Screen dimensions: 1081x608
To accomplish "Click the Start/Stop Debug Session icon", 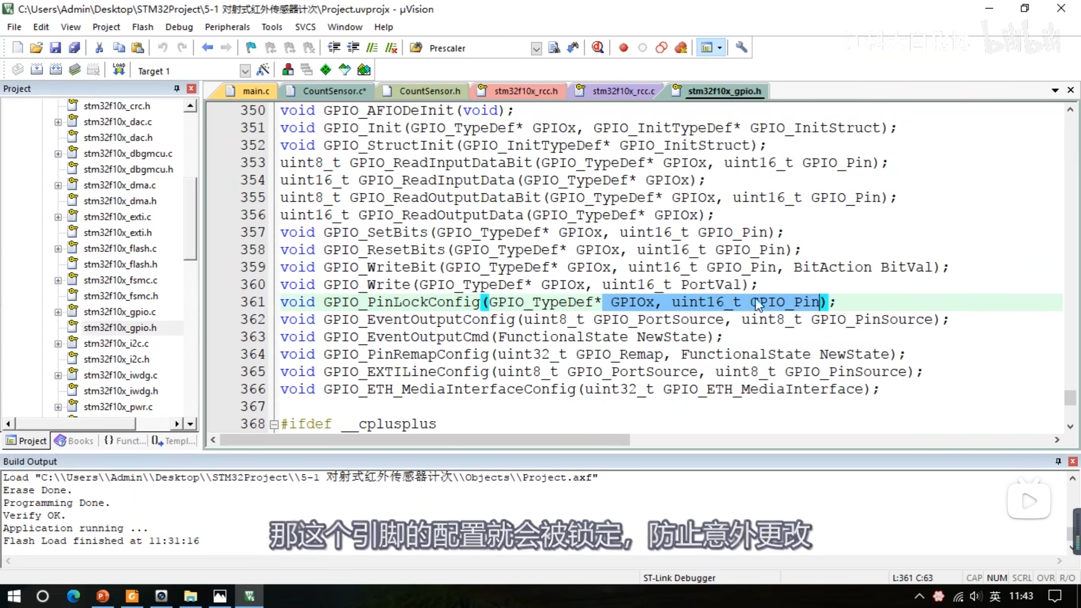I will click(598, 48).
